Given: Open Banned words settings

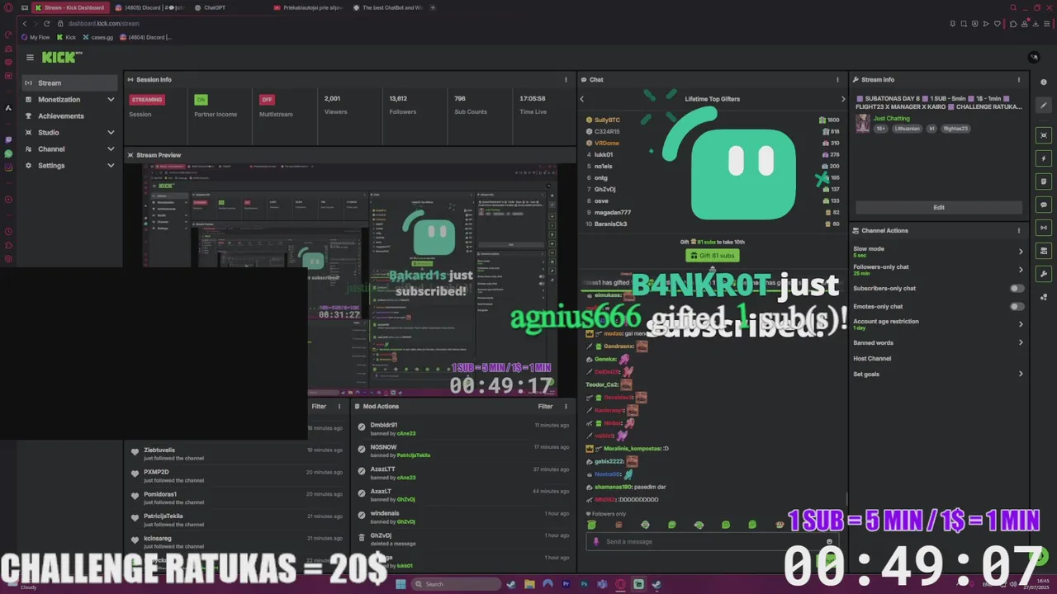Looking at the screenshot, I should coord(938,342).
